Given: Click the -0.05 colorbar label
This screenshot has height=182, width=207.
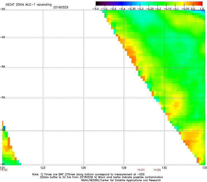Looking at the screenshot, I should [185, 9].
